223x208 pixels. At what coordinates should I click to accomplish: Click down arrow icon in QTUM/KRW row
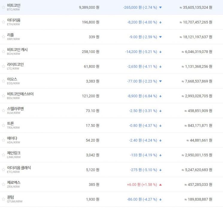(x=160, y=199)
